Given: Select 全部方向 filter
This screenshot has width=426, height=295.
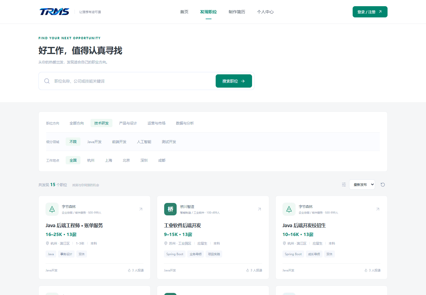Looking at the screenshot, I should [77, 123].
